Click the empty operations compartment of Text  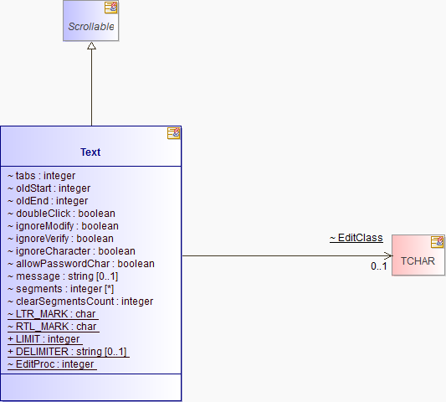click(x=90, y=387)
